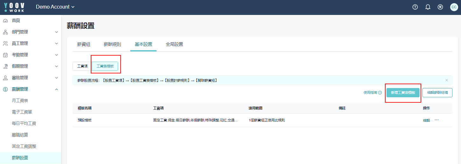Click the language switch icon in header
Image resolution: width=461 pixels, height=164 pixels.
click(440, 7)
